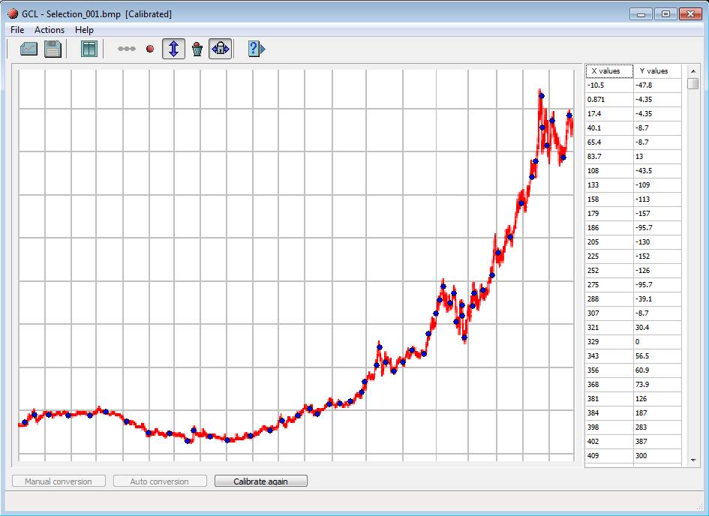This screenshot has width=709, height=516.
Task: Select the X value cell 409
Action: coord(609,455)
